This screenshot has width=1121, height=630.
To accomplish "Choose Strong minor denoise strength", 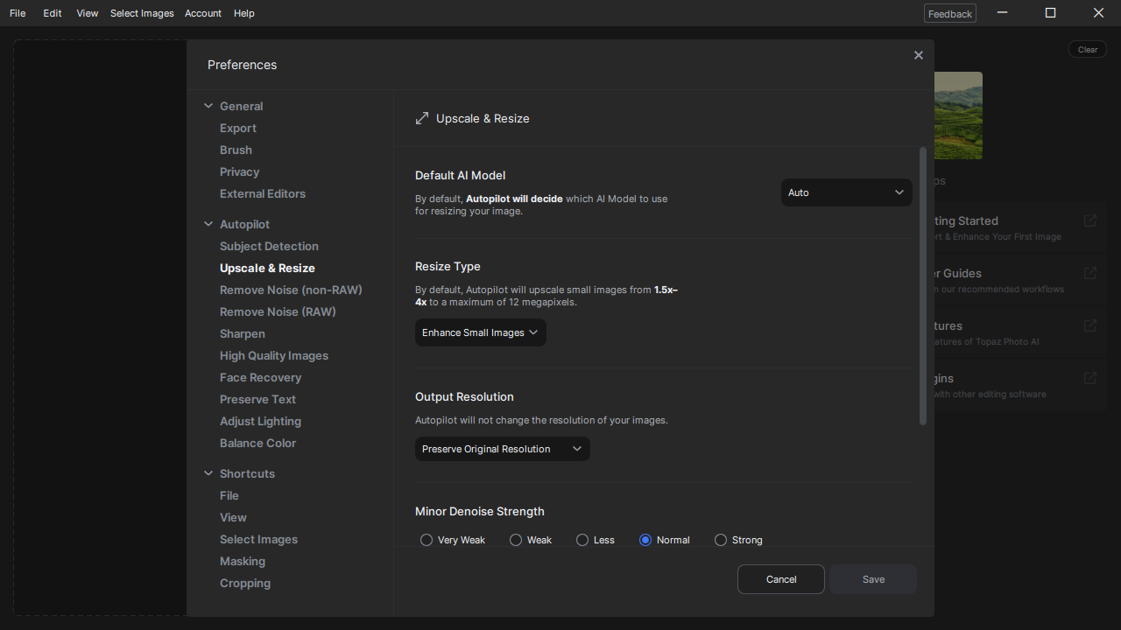I will pyautogui.click(x=721, y=540).
